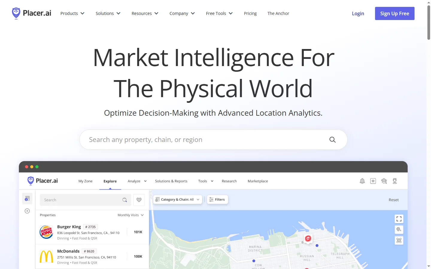Click the page vertical scrollbar
Viewport: 431px width, 269px height.
pyautogui.click(x=429, y=23)
